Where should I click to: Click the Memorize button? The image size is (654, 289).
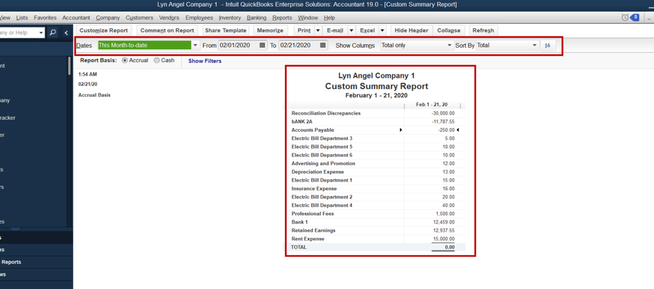click(x=270, y=30)
